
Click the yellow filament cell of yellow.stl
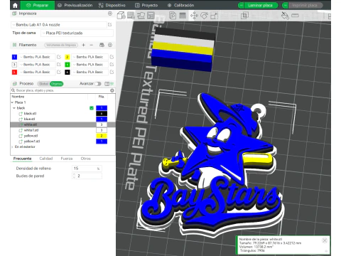(x=102, y=136)
